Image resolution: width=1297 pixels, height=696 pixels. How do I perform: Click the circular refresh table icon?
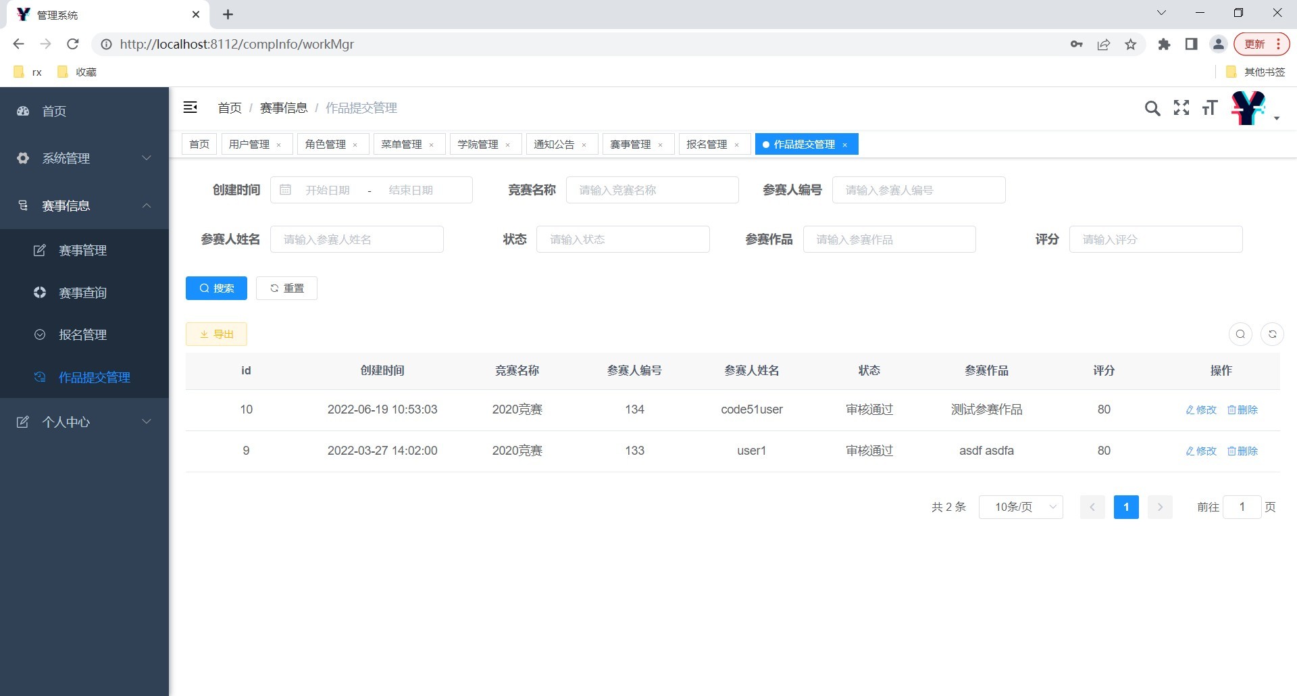tap(1272, 334)
